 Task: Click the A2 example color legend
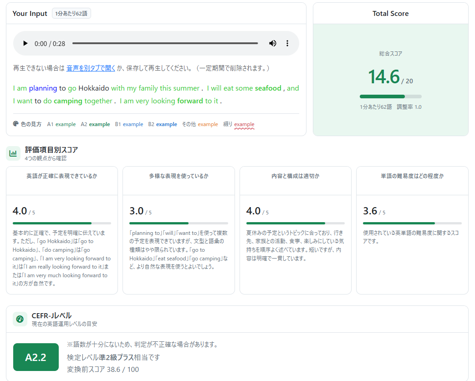[95, 124]
